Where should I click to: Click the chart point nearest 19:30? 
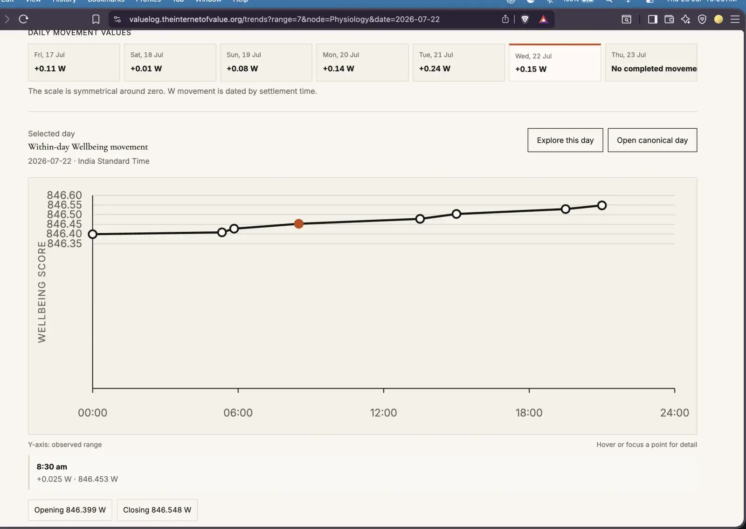point(566,209)
